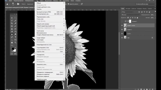
Task: Select the Magic Wand tool
Action: point(15,20)
